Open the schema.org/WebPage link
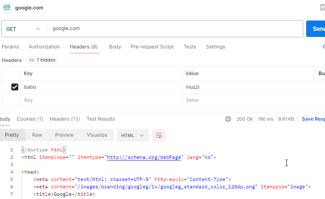This screenshot has width=325, height=199. tap(144, 157)
